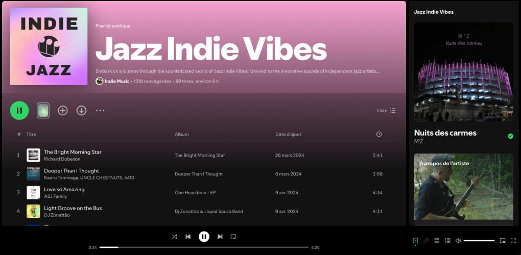Click the Jazz Indie Vibes panel header

[434, 12]
